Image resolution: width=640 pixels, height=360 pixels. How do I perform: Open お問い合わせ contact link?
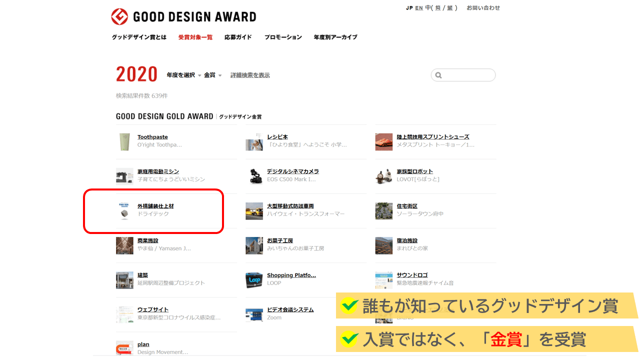pos(483,8)
